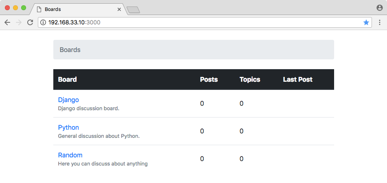Screen dimensions: 387x183
Task: Click the forward navigation arrow
Action: click(18, 22)
